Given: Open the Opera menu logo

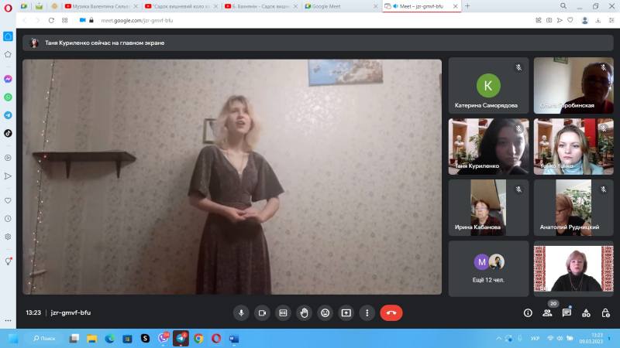Looking at the screenshot, I should pos(8,8).
